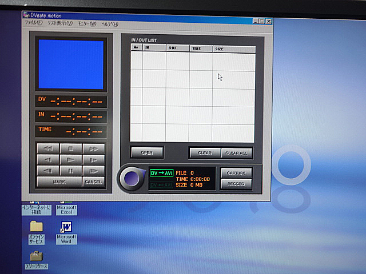Click the blue video preview monitor

(x=71, y=64)
